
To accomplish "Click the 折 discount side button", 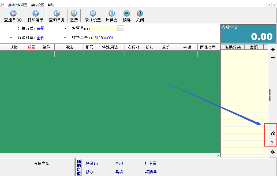I will pyautogui.click(x=273, y=143).
